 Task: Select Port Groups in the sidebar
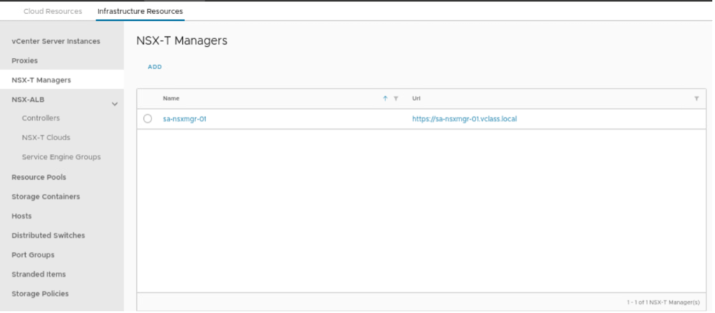tap(33, 255)
